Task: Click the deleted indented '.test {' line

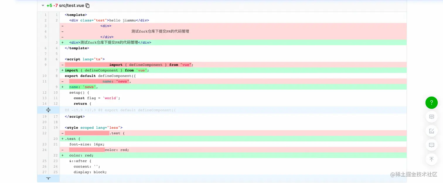Action: click(x=233, y=133)
